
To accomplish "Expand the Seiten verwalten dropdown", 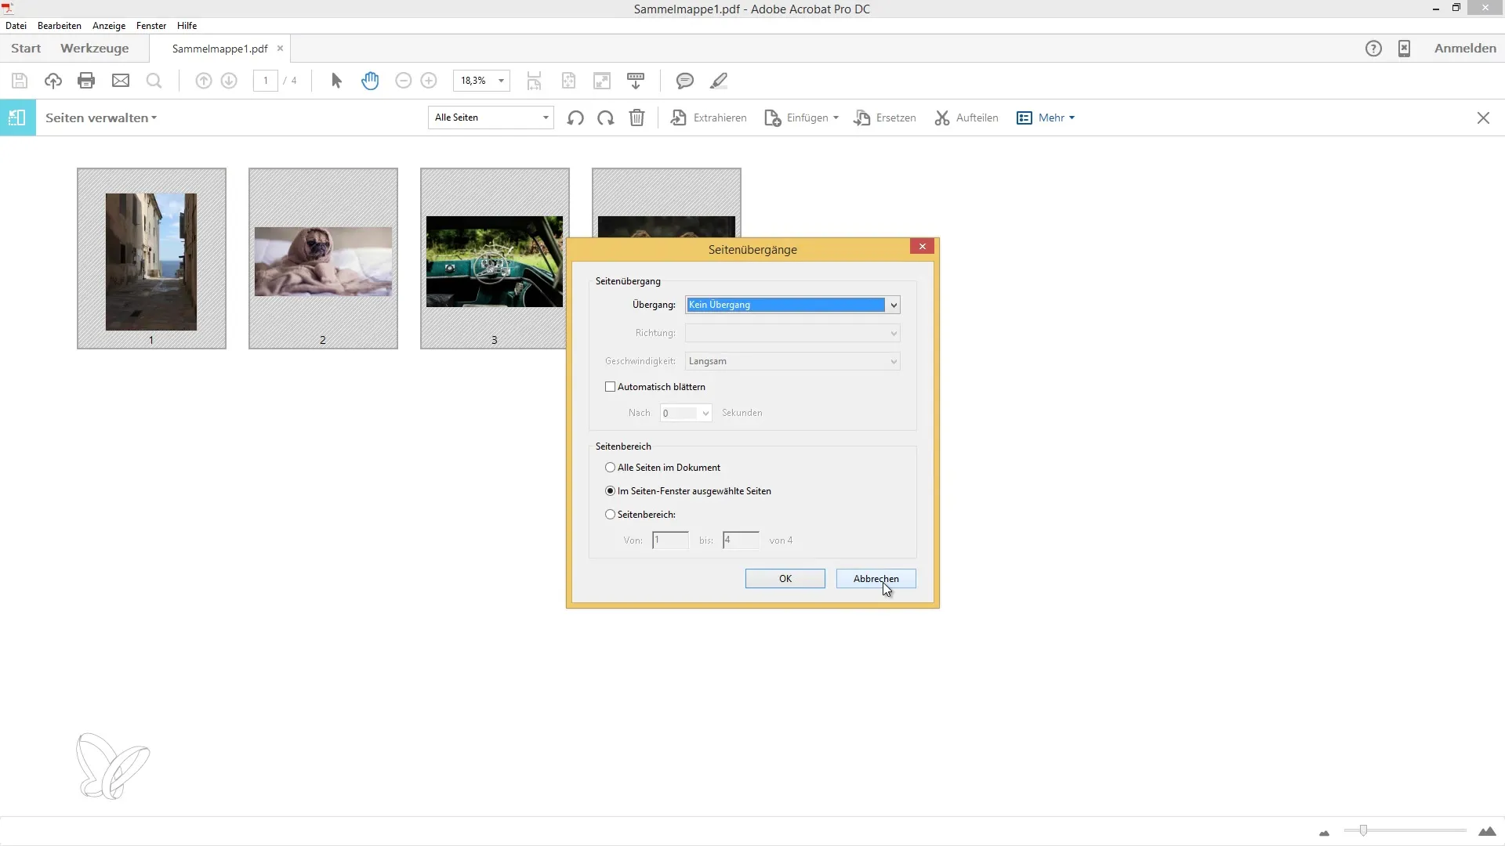I will coord(101,117).
